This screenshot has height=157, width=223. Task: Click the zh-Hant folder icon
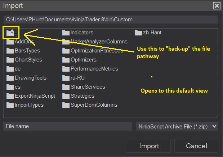point(138,33)
